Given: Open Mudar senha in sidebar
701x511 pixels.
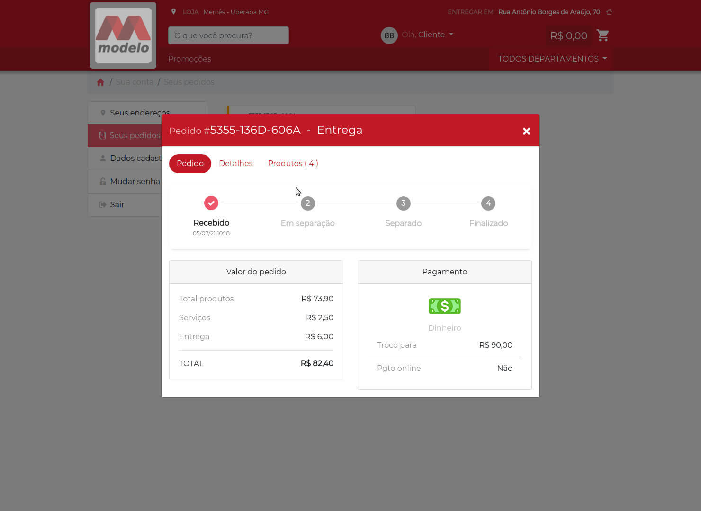Looking at the screenshot, I should (x=135, y=181).
